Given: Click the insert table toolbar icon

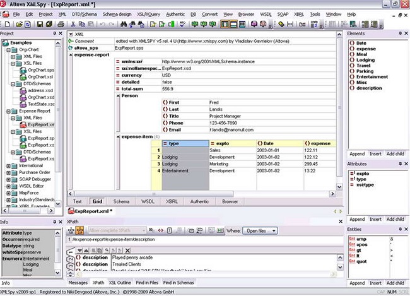Looking at the screenshot, I should 332,25.
